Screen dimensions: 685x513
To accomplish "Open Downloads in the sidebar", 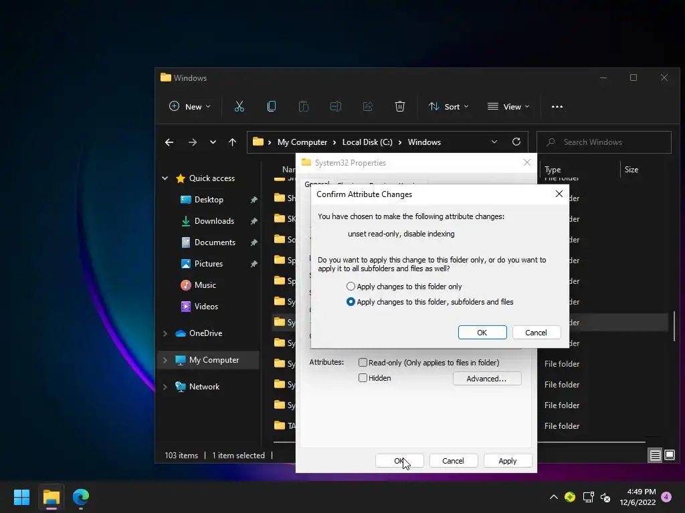I will (x=214, y=220).
